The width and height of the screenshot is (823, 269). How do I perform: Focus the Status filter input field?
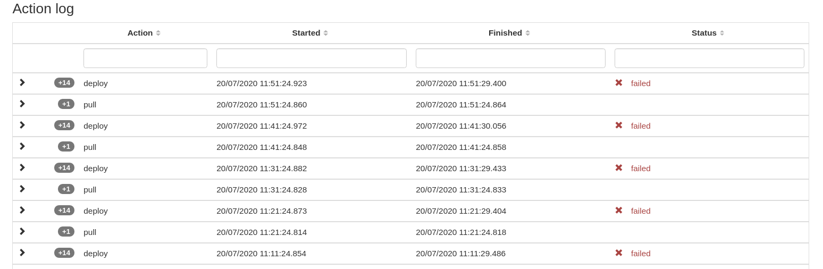pos(709,58)
